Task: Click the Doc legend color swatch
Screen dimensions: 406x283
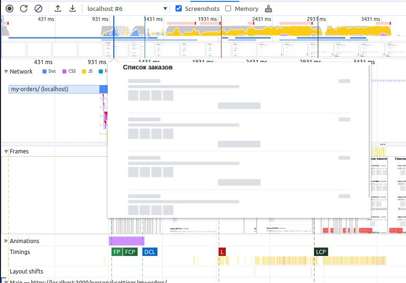Action: click(44, 72)
